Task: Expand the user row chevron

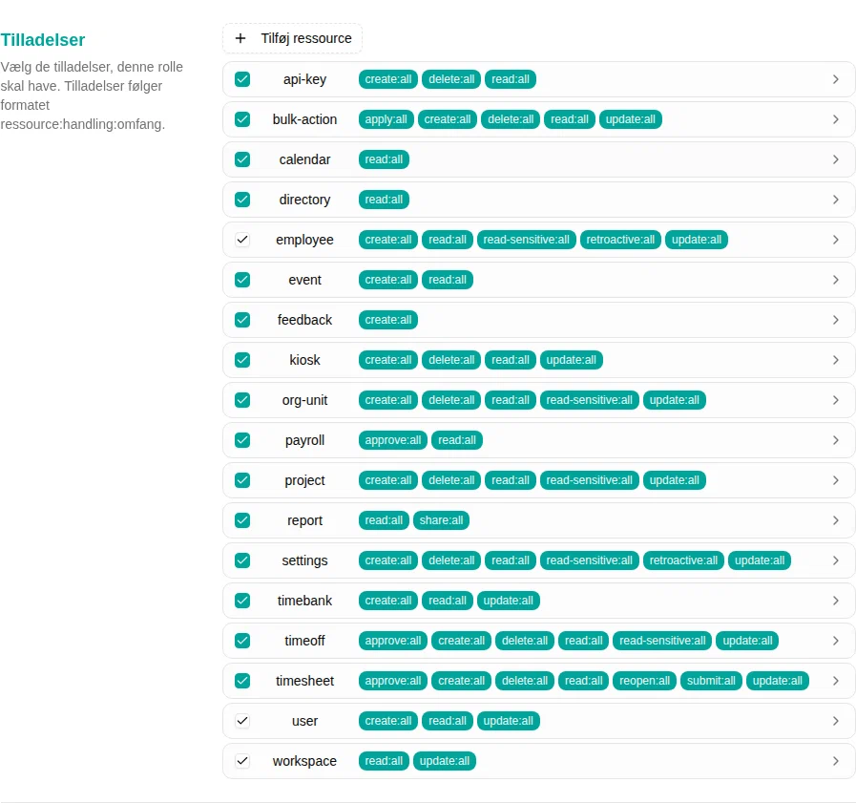Action: tap(835, 721)
